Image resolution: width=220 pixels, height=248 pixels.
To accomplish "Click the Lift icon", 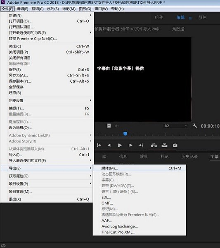I will pos(154,145).
